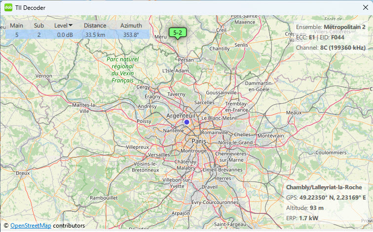
Task: Click the Évry-Courcouronnes label on the map
Action: 215,203
